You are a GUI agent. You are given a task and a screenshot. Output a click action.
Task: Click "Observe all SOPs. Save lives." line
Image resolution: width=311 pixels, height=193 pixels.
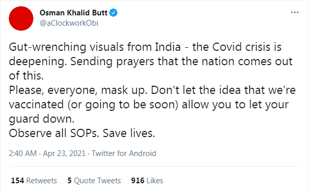pyautogui.click(x=82, y=133)
